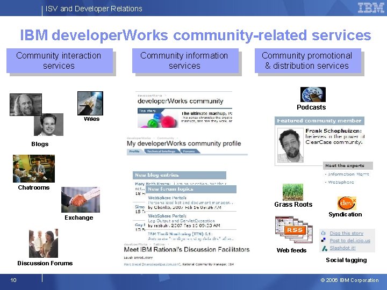This screenshot has height=290, width=387.
Task: Click the Discussion Forums label
Action: tap(45, 263)
